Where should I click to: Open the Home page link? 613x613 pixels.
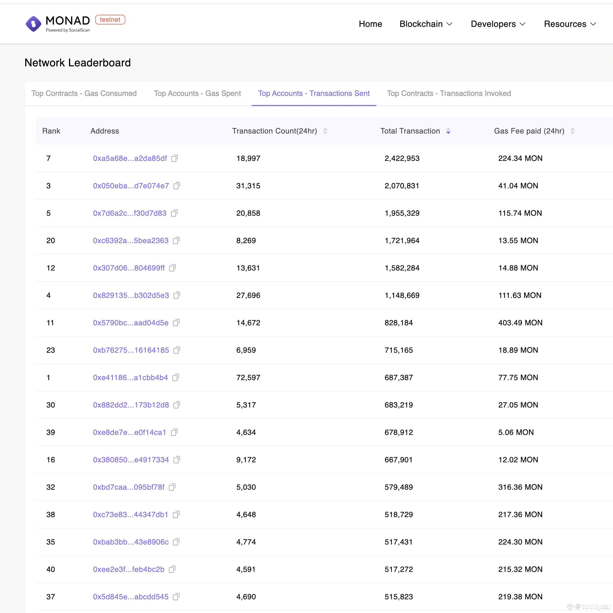coord(370,24)
